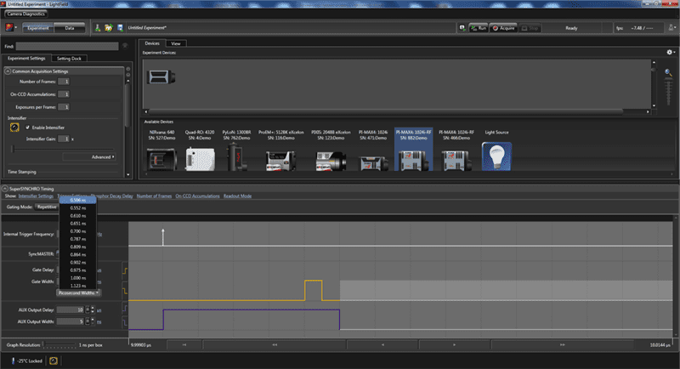Collapse Common Acquisition Settings section

[8, 71]
